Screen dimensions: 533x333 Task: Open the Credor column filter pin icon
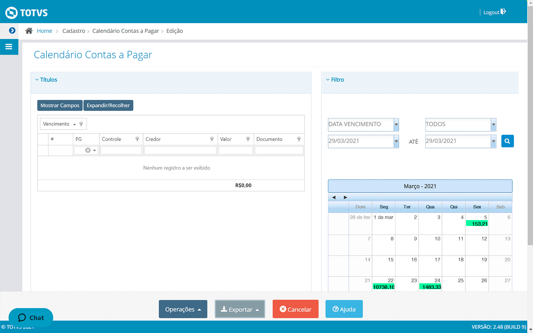212,139
